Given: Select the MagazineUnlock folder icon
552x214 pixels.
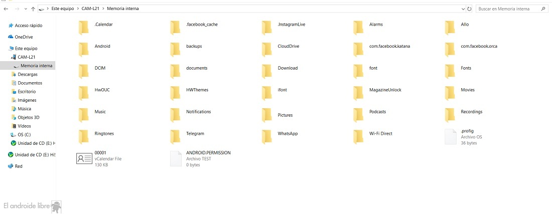Looking at the screenshot, I should pyautogui.click(x=358, y=93).
